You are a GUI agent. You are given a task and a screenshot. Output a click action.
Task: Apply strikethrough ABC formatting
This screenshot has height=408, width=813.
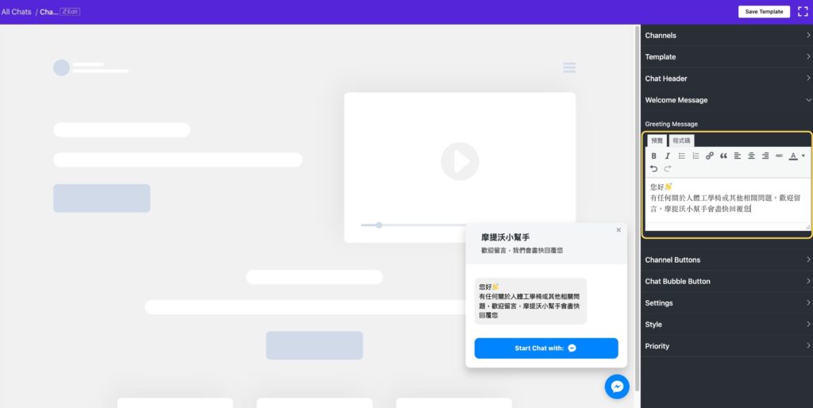point(780,156)
